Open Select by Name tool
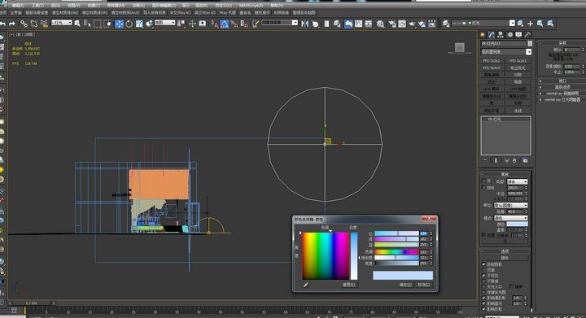The image size is (586, 318). (x=87, y=24)
